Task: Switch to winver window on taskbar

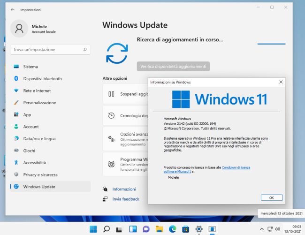Action: [212, 229]
